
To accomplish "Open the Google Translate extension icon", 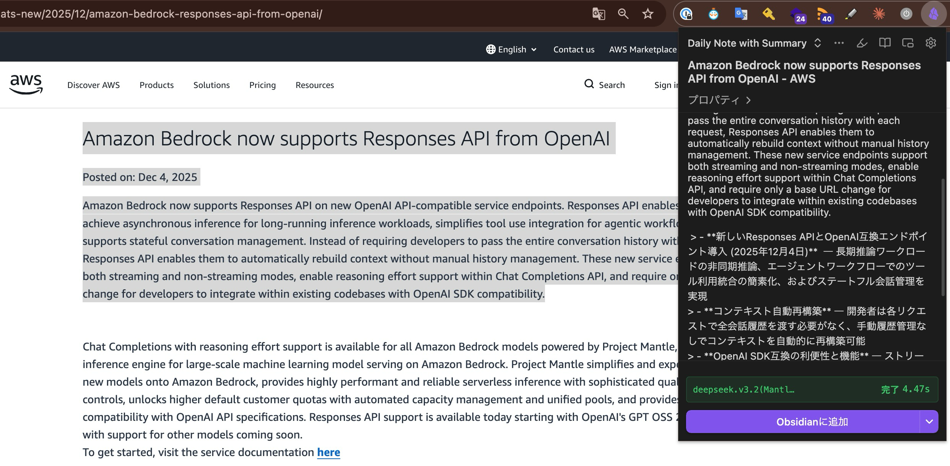I will coord(740,14).
